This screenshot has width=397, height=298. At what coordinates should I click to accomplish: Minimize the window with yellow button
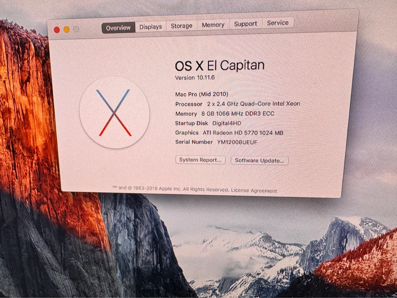click(66, 29)
